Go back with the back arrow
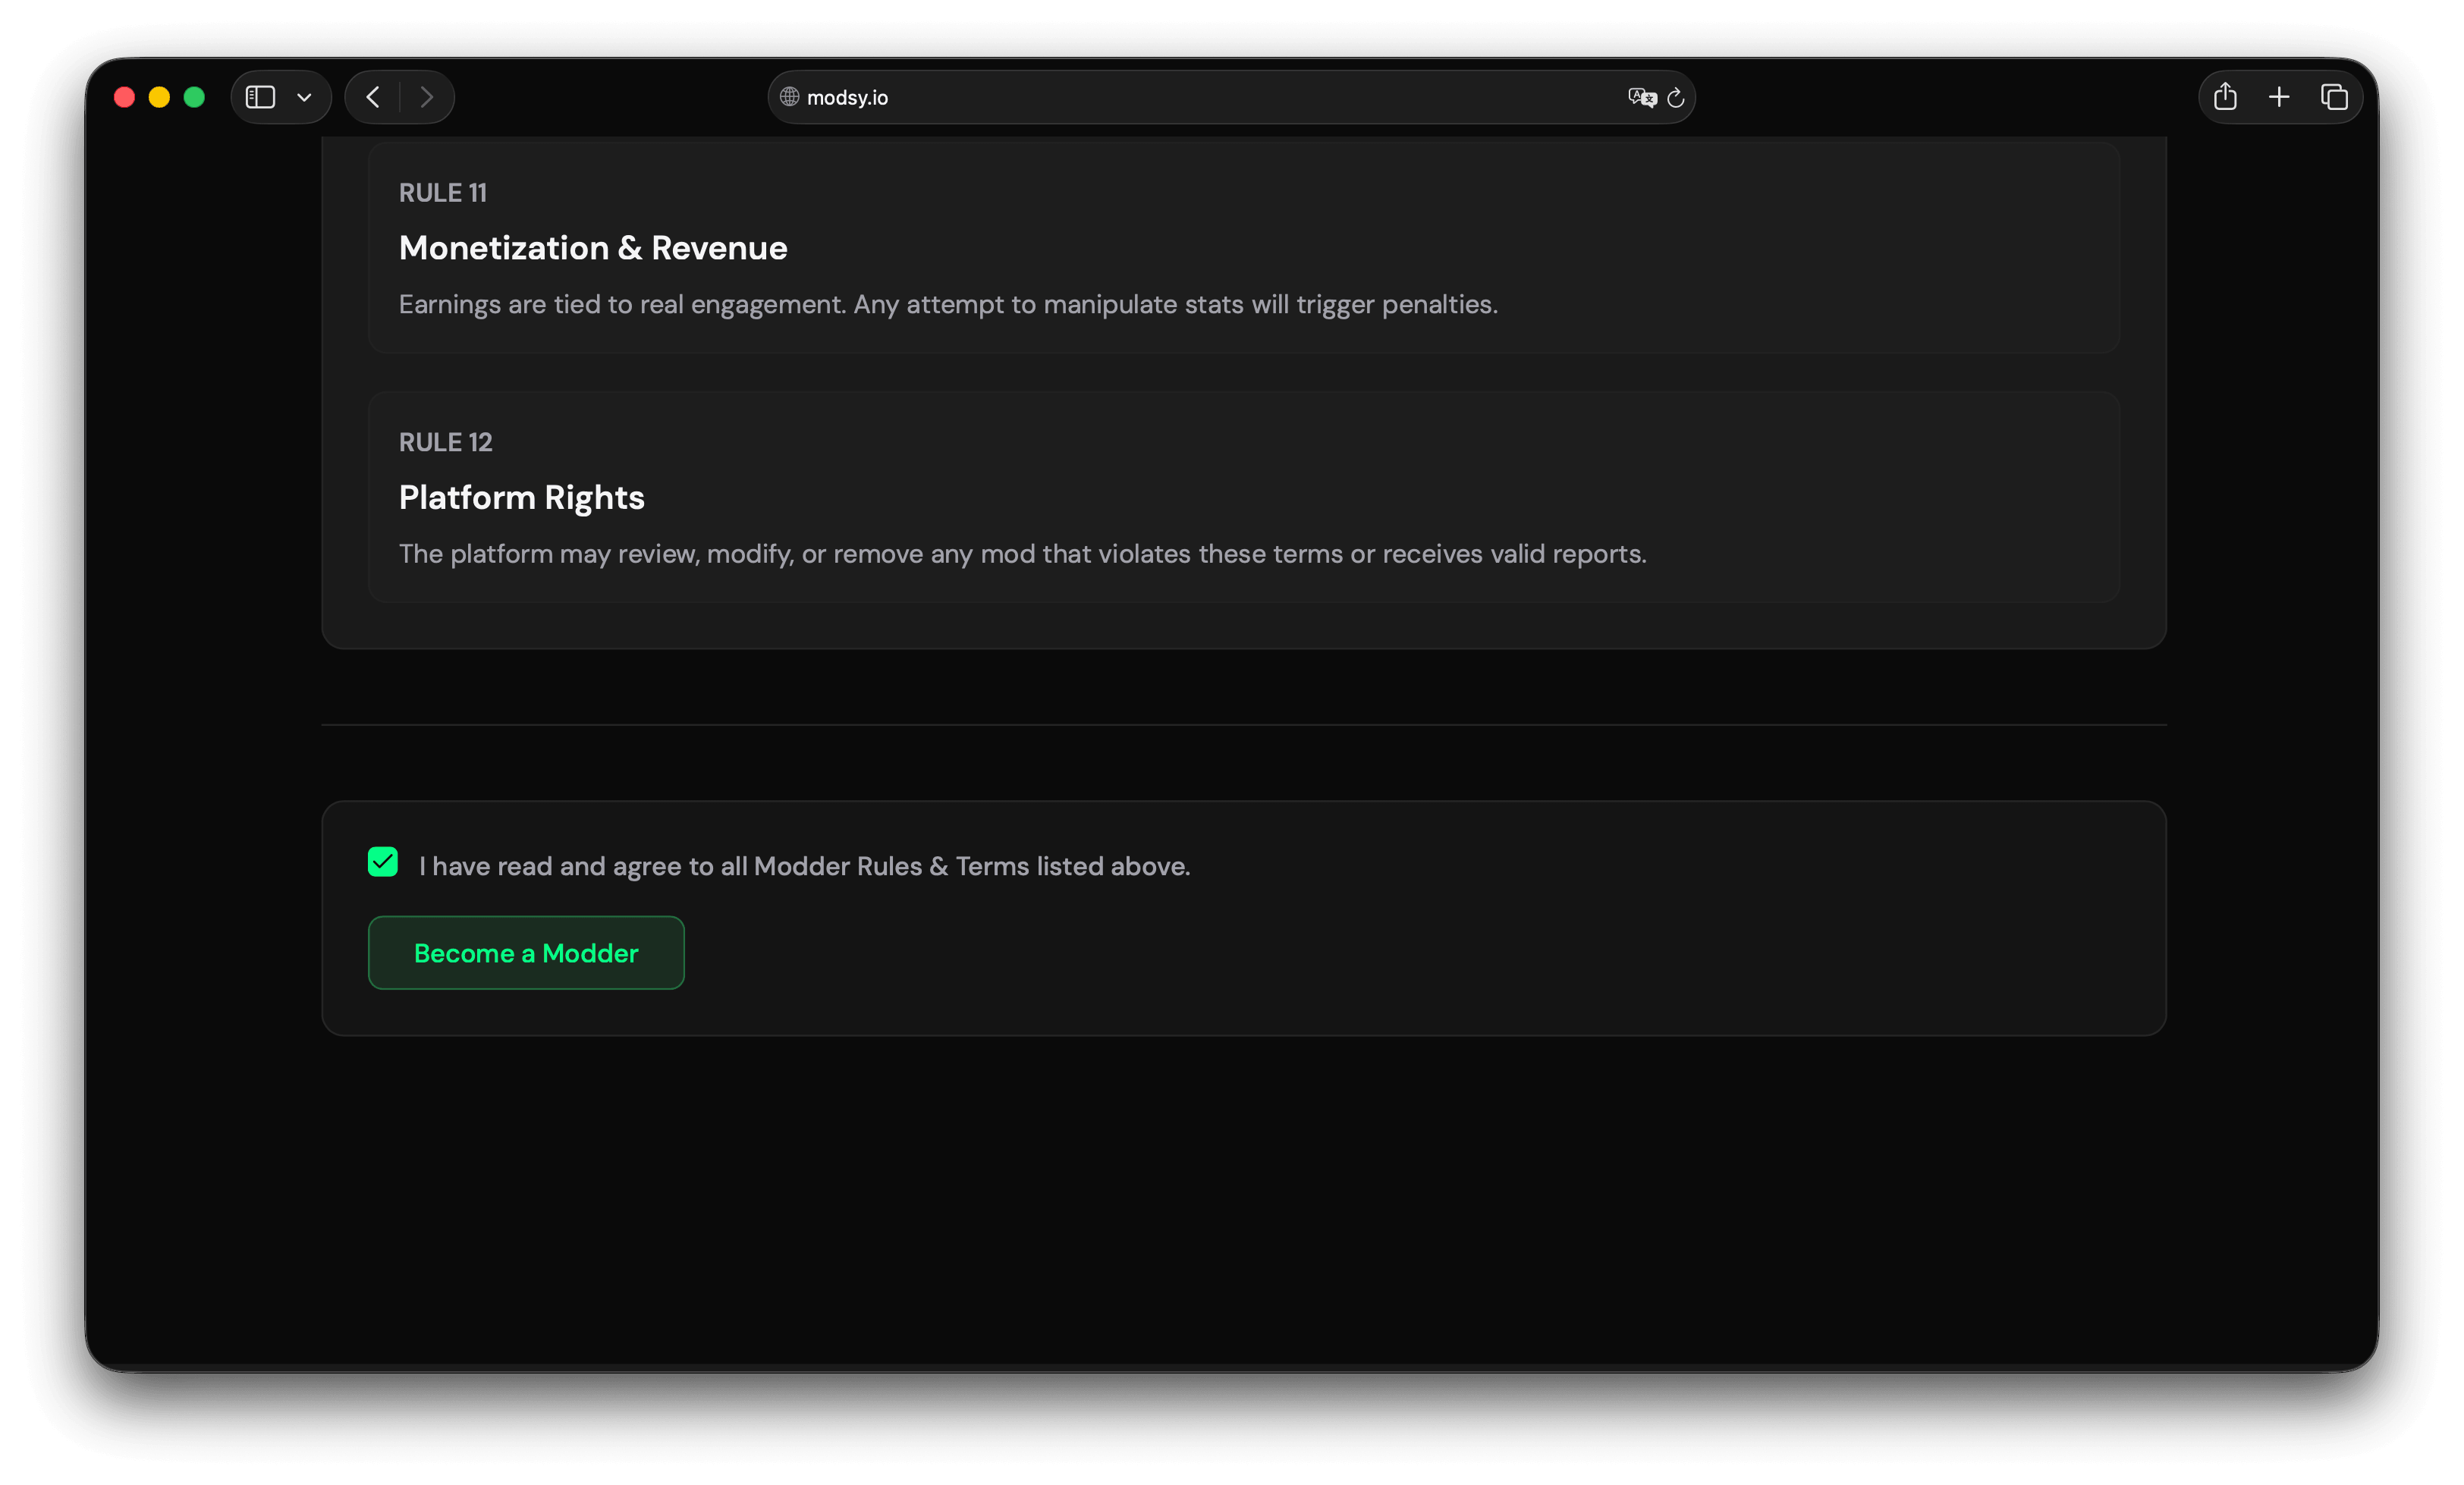 pyautogui.click(x=373, y=97)
